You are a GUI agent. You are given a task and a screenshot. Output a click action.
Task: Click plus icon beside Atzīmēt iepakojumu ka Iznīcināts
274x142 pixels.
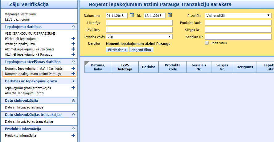click(73, 49)
